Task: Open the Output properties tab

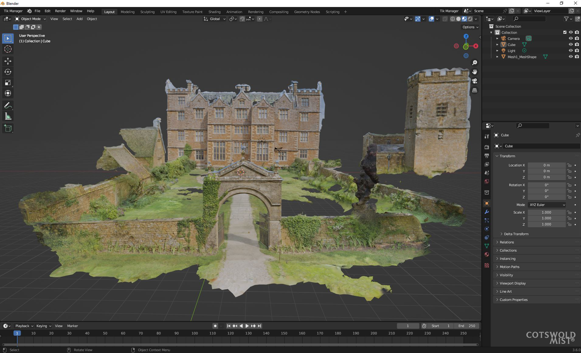Action: [487, 156]
